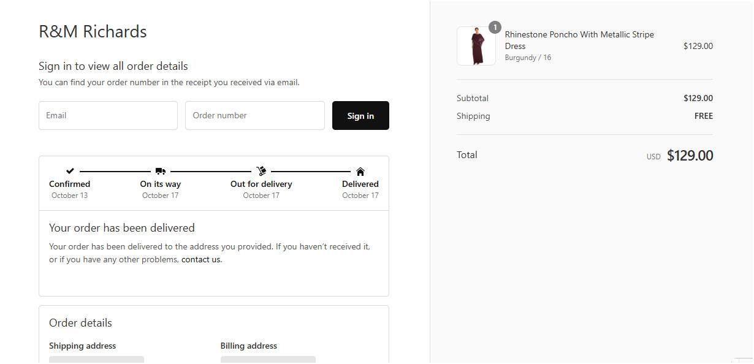754x364 pixels.
Task: Click the Out for delivery hand truck icon
Action: point(261,171)
